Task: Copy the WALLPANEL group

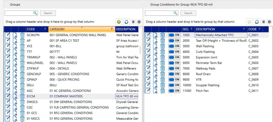Action: point(15,63)
